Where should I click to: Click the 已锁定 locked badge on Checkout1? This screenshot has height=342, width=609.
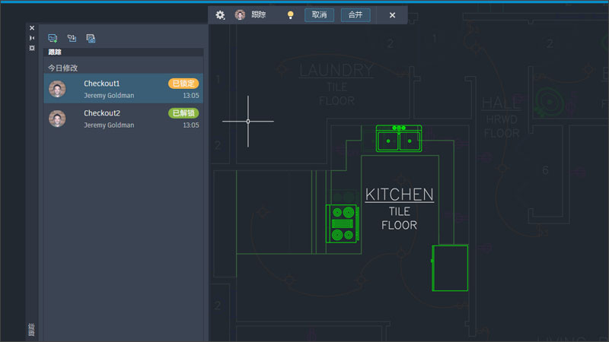coord(183,84)
